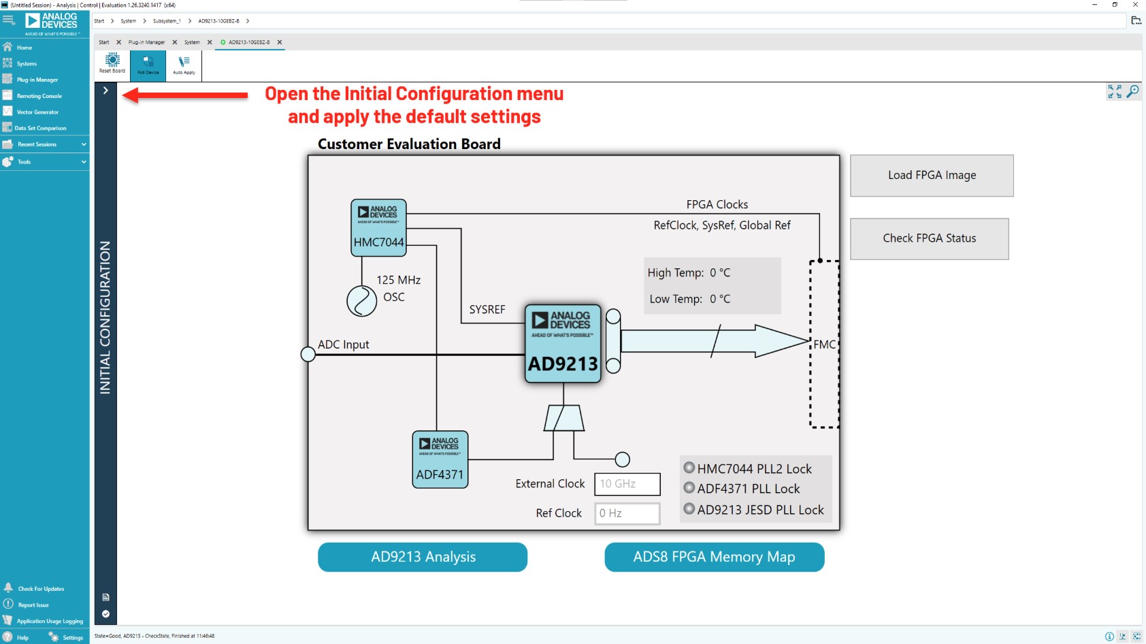Click the fullscreen expand icon above the diagram
This screenshot has height=644, width=1146.
(x=1115, y=93)
